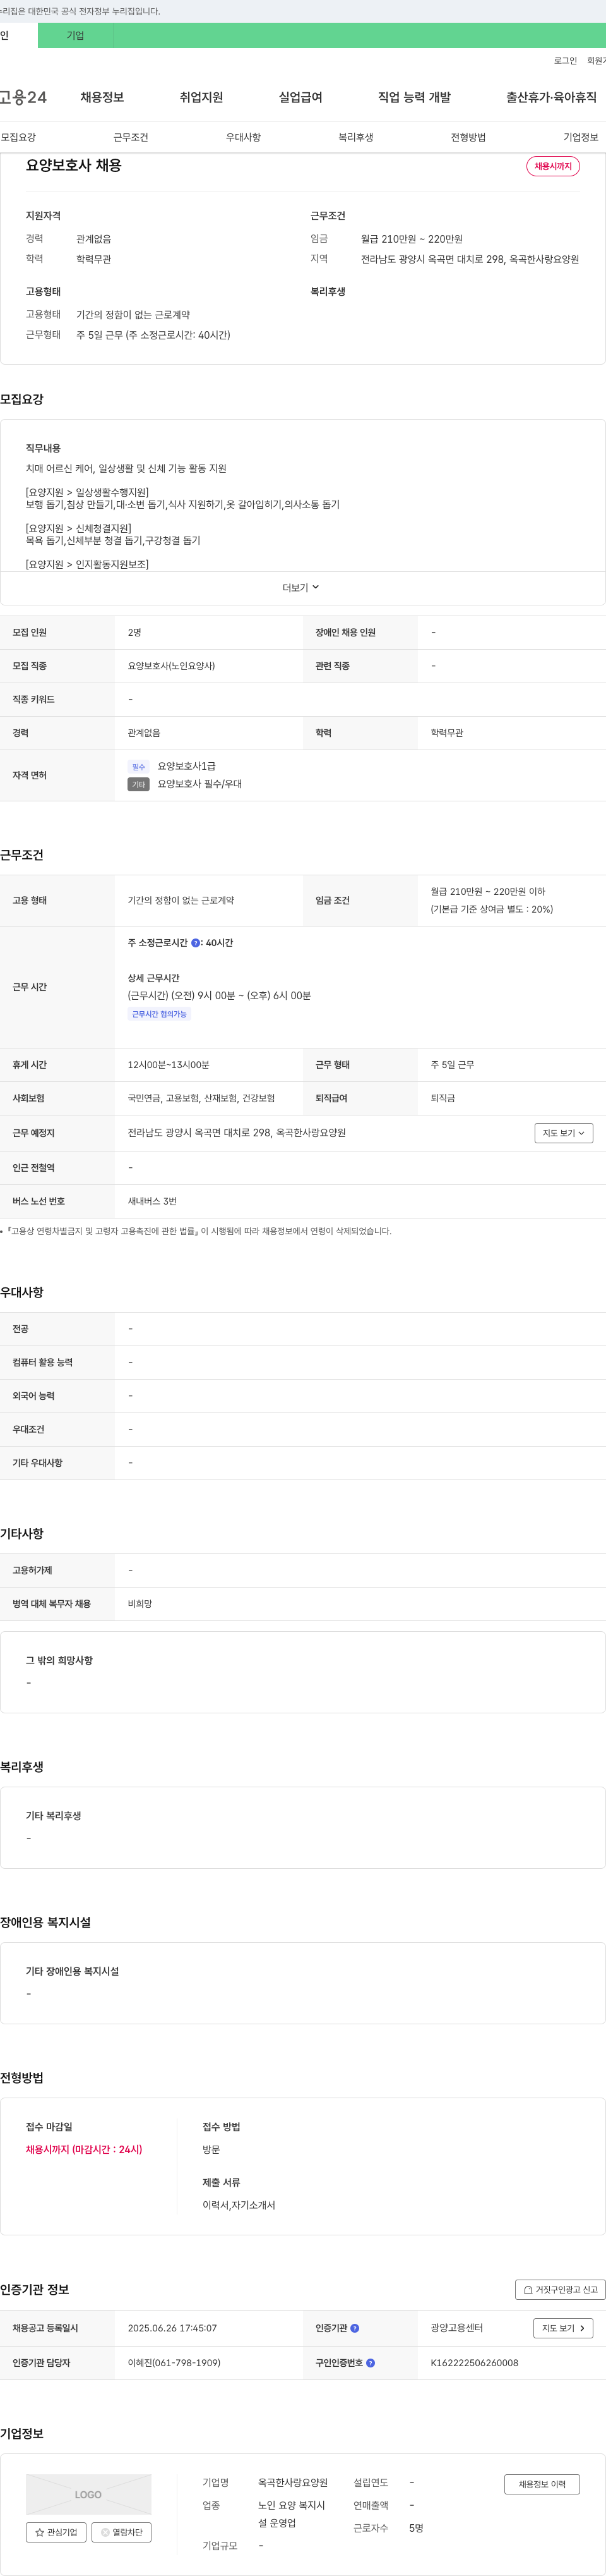Click the company LOGO placeholder image
Viewport: 606px width, 2576px height.
[89, 2494]
